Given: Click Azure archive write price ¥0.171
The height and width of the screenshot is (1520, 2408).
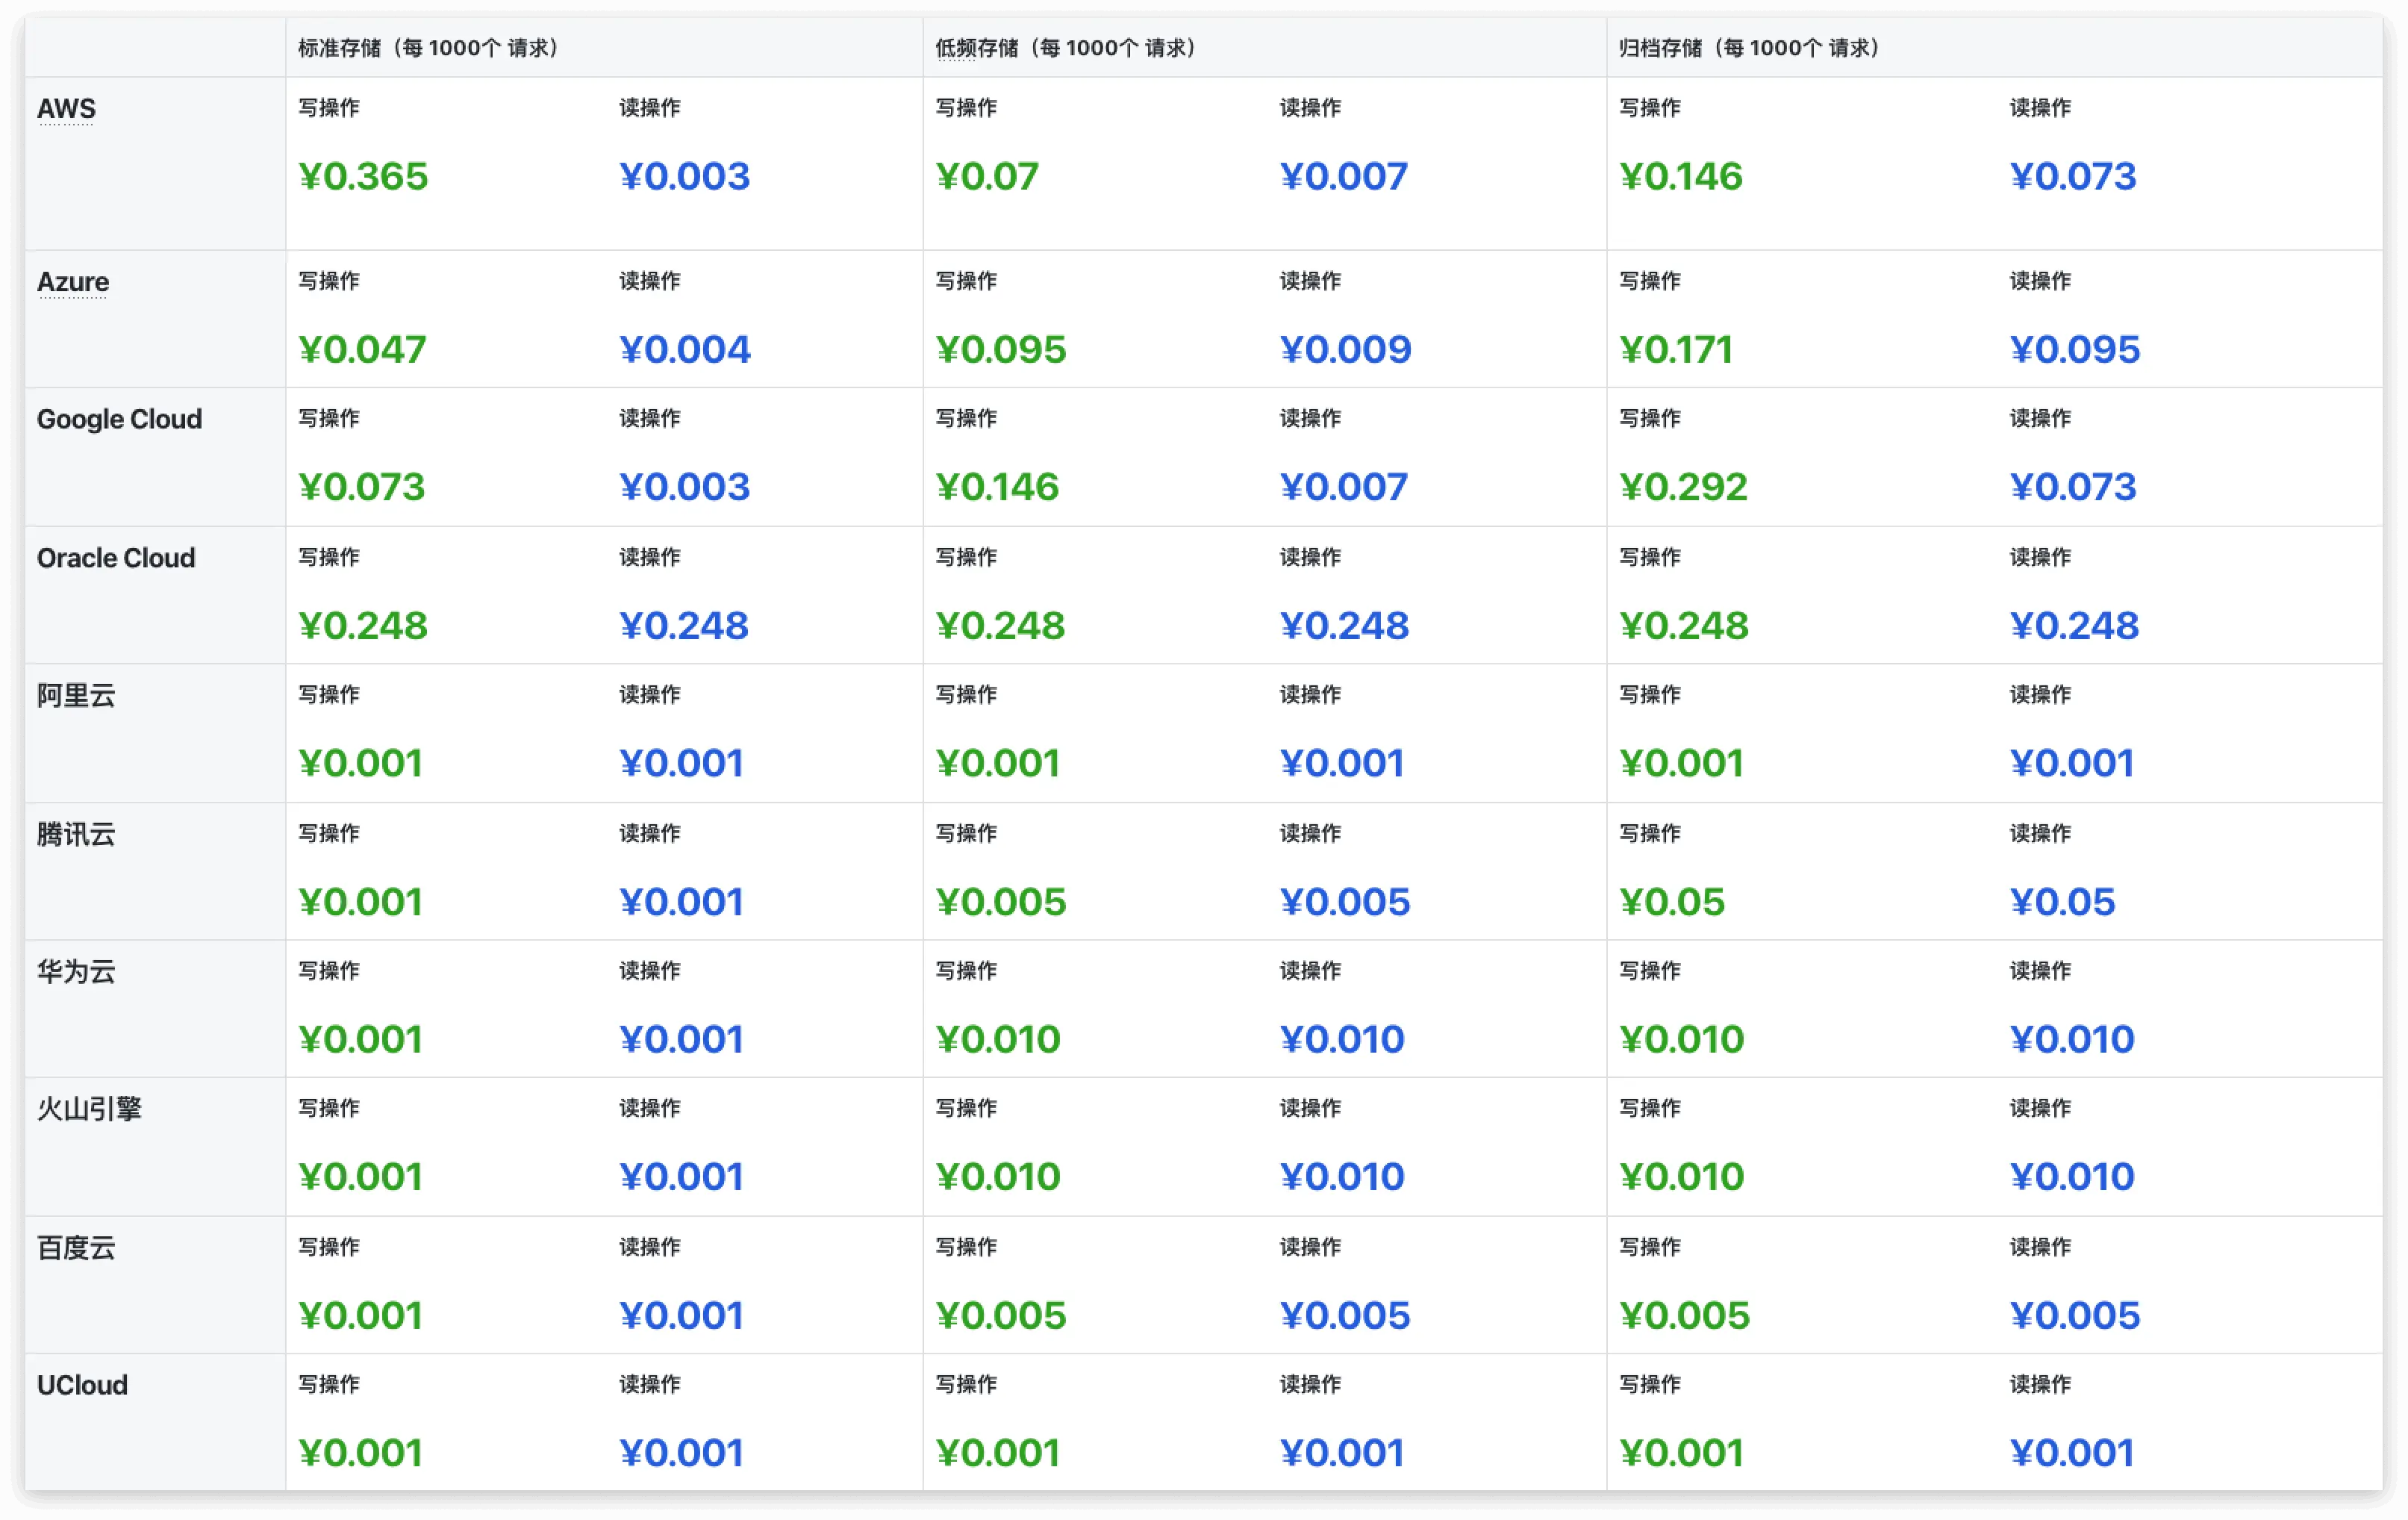Looking at the screenshot, I should 1676,350.
